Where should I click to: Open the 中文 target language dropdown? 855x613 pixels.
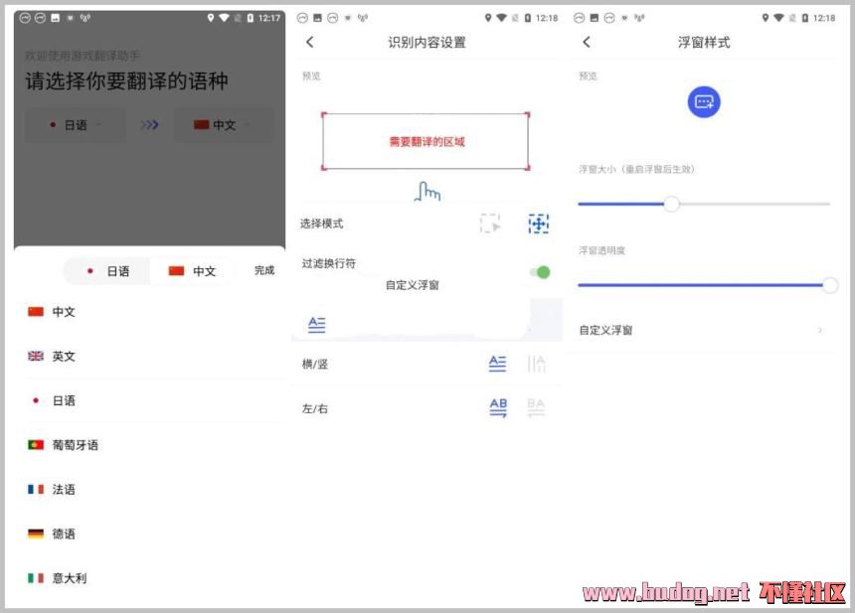click(x=223, y=125)
